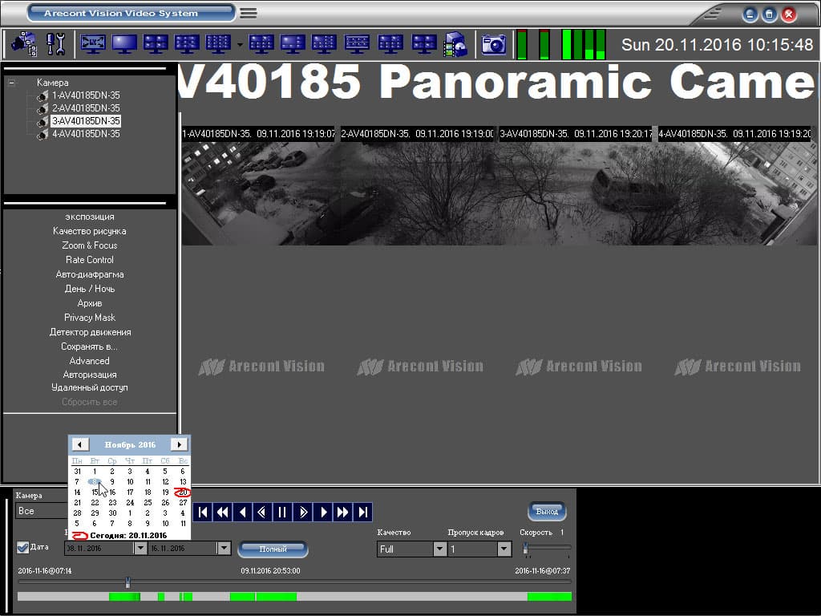Select camera 2-AV40185DN-35 in the tree
821x616 pixels.
click(86, 108)
